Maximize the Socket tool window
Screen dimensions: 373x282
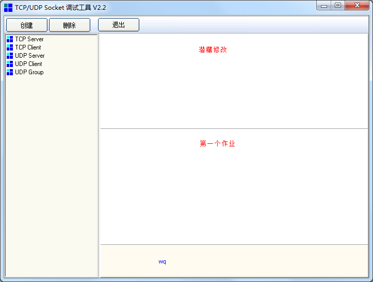point(338,6)
